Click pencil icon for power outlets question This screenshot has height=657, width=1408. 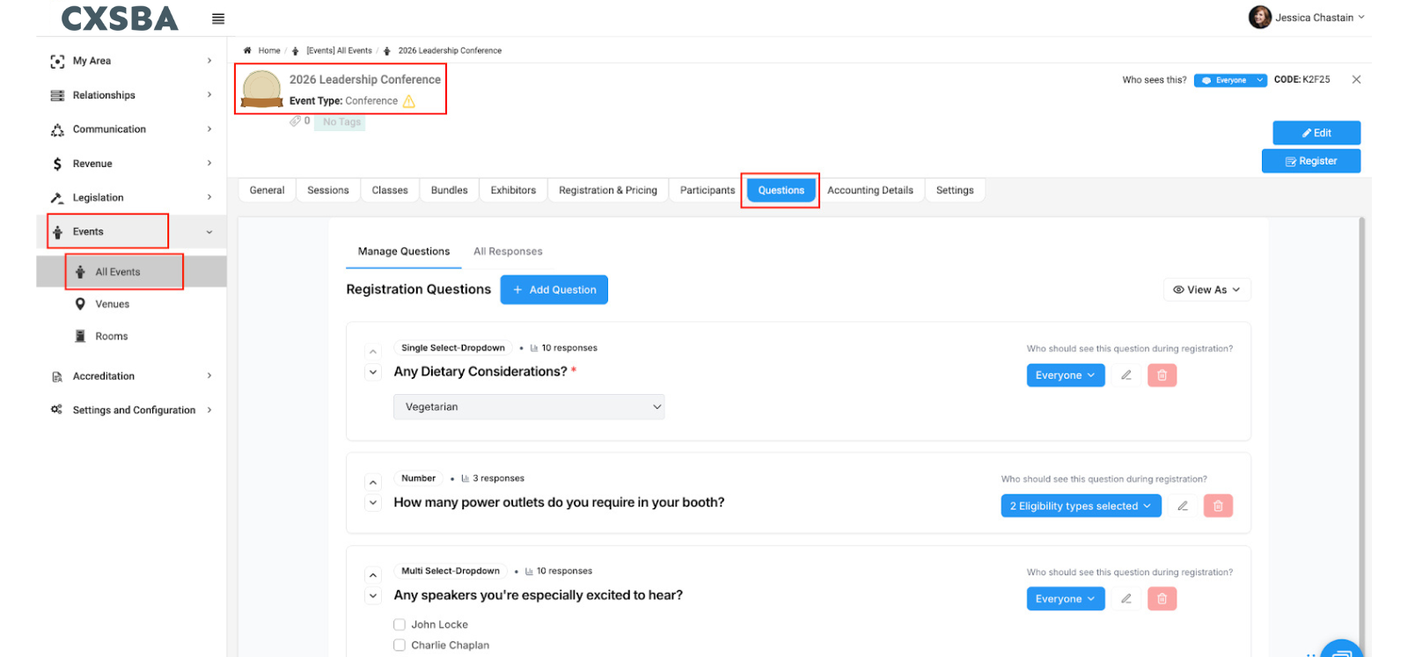pyautogui.click(x=1183, y=506)
